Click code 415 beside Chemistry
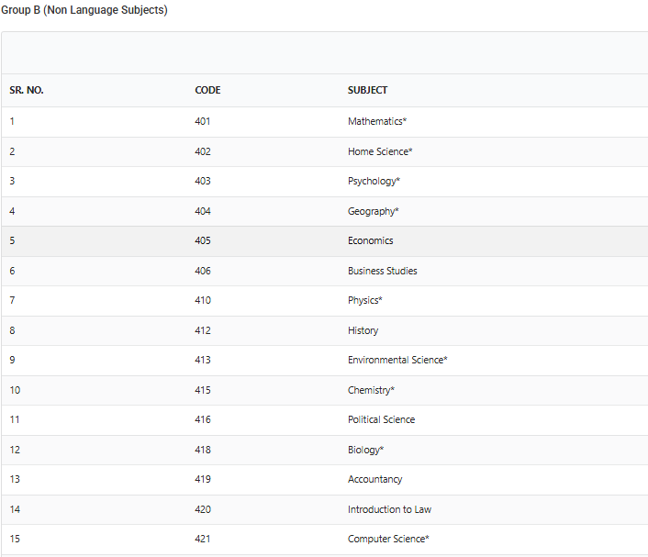 coord(203,390)
